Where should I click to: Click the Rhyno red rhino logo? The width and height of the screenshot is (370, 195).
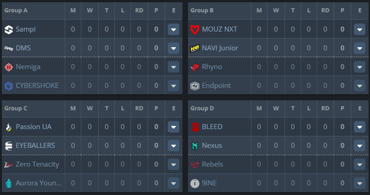point(195,67)
